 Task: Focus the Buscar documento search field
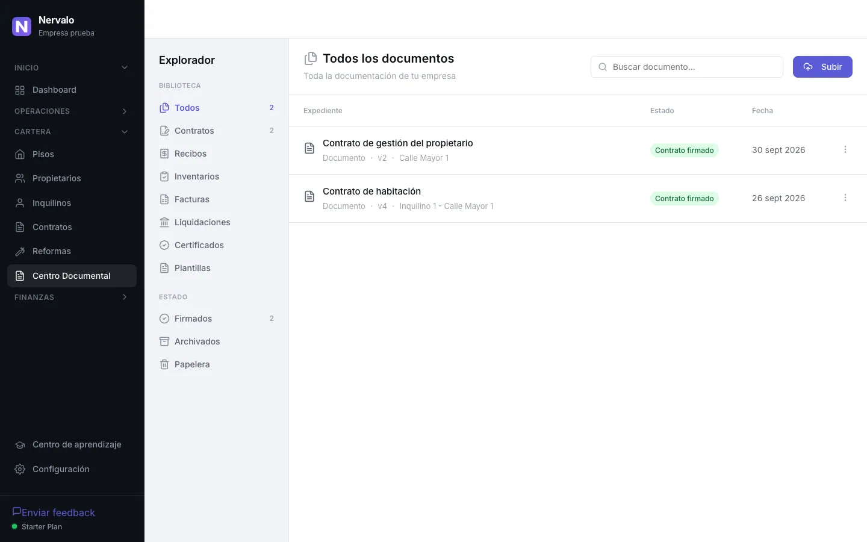pyautogui.click(x=687, y=67)
